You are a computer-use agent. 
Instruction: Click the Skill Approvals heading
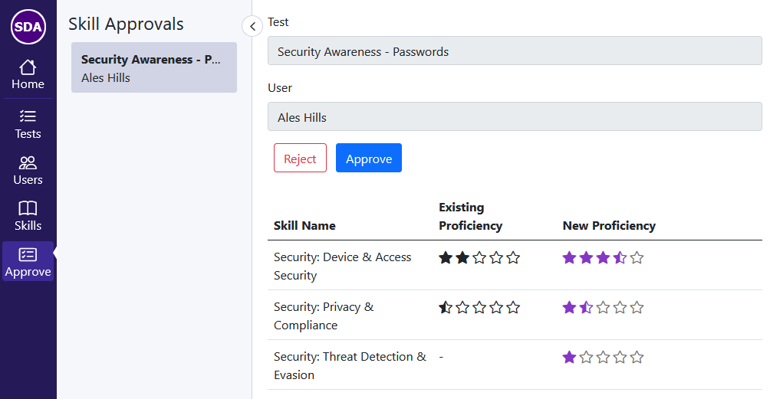tap(126, 24)
